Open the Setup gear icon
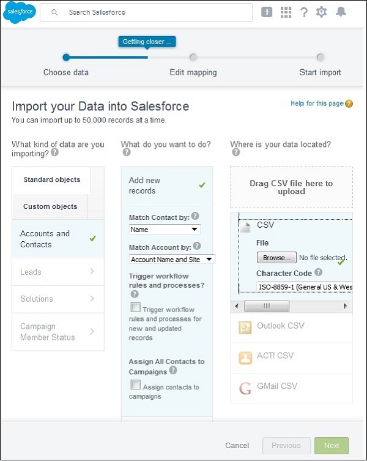 click(x=321, y=12)
